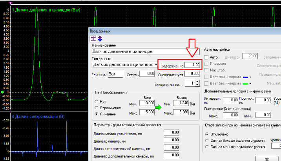
Task: Click the Выход Мин. field -1.240
Action: [181, 103]
